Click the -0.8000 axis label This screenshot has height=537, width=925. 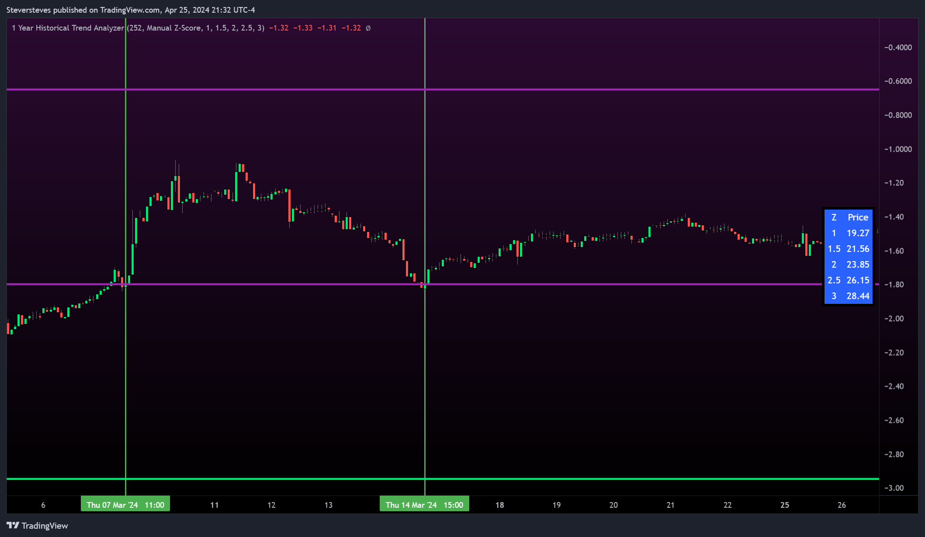(898, 115)
